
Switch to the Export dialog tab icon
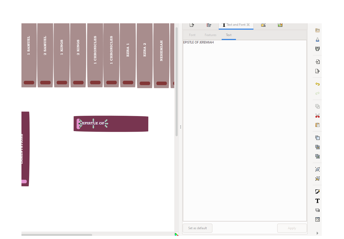(x=192, y=25)
